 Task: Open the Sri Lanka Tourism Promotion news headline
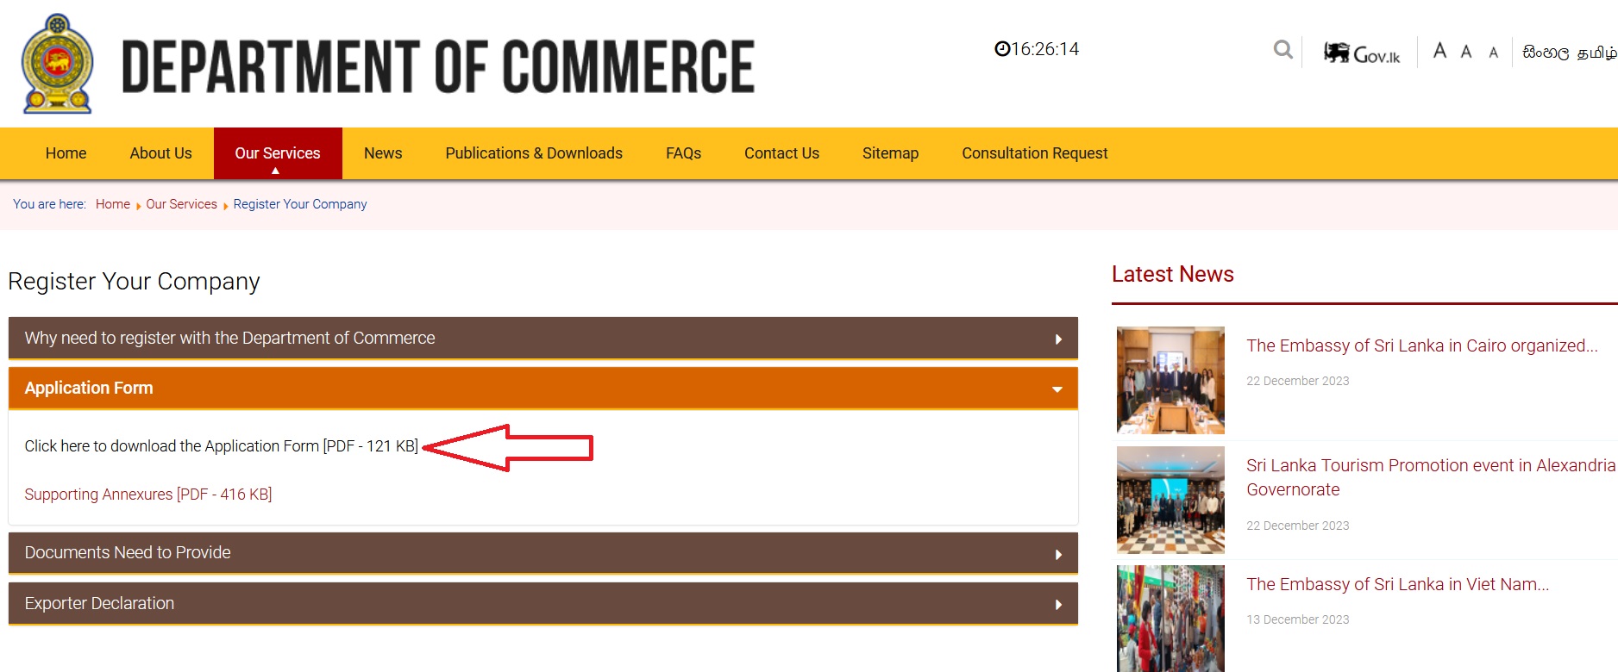1430,477
